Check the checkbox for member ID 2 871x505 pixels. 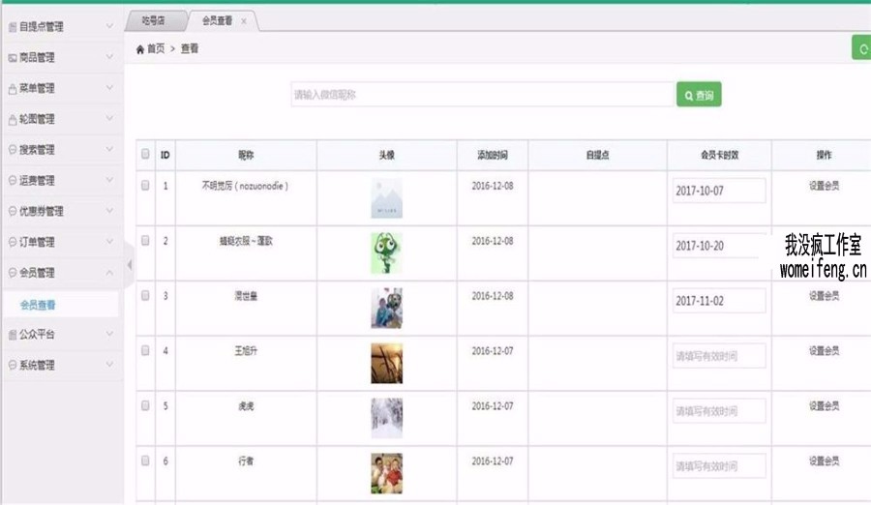click(x=145, y=241)
